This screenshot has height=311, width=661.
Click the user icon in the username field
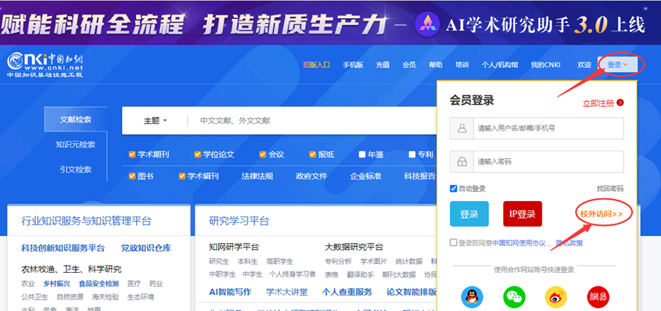(462, 128)
